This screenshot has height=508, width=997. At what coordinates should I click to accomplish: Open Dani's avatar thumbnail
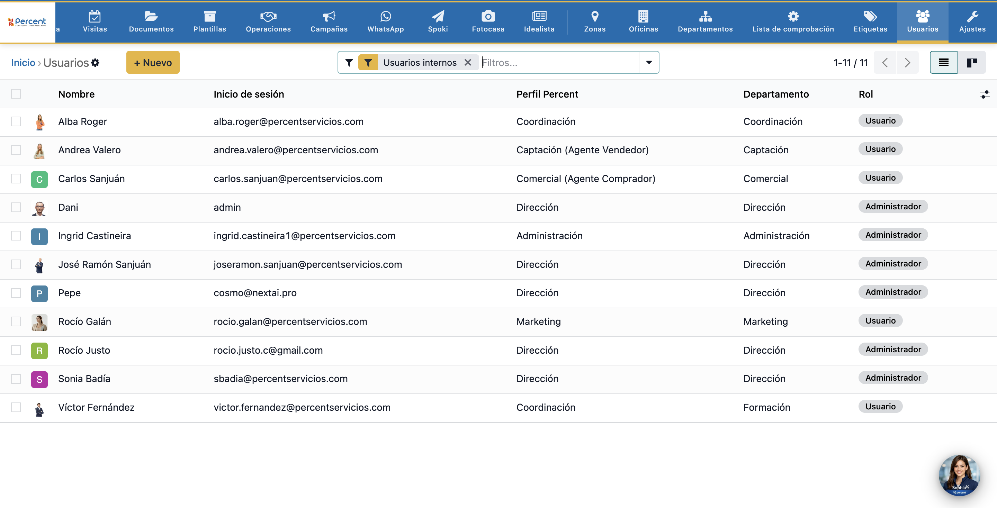(39, 208)
